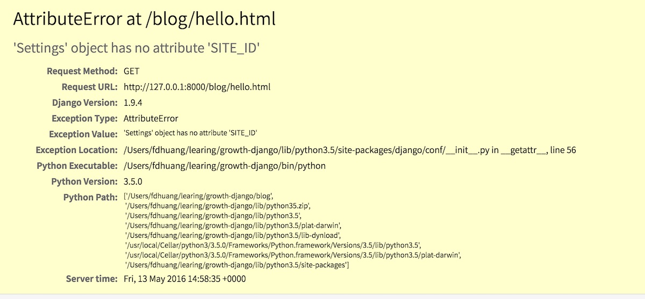This screenshot has height=299, width=645.
Task: Click the "Python Path:" label
Action: [x=90, y=197]
